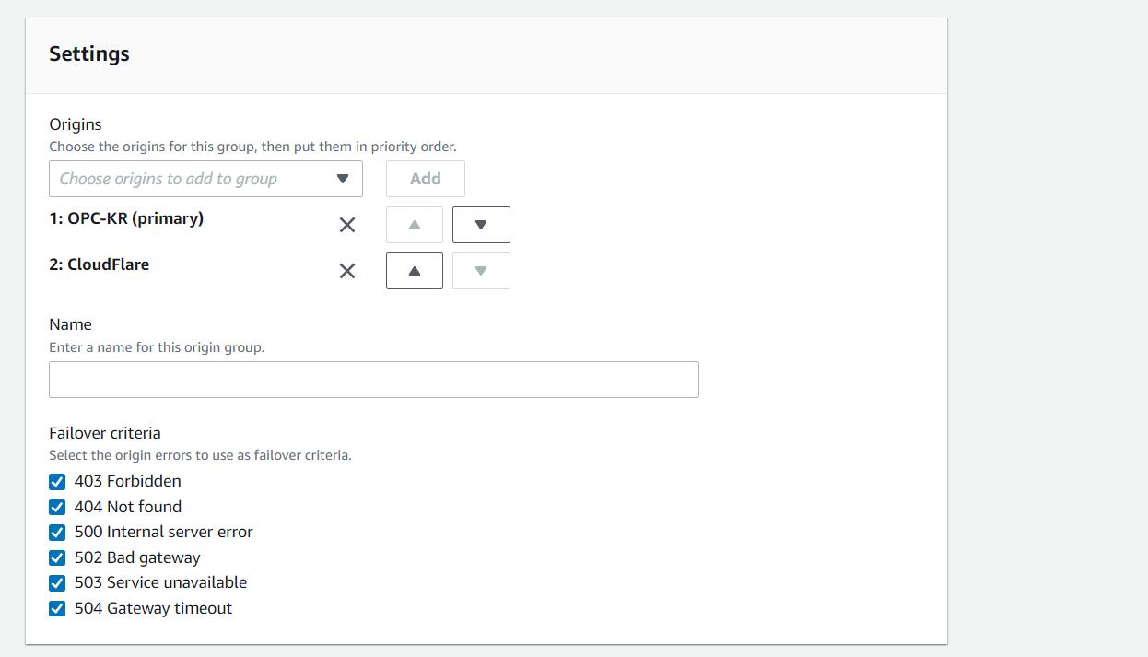Click the Settings panel heading
Image resolution: width=1148 pixels, height=657 pixels.
[x=89, y=54]
